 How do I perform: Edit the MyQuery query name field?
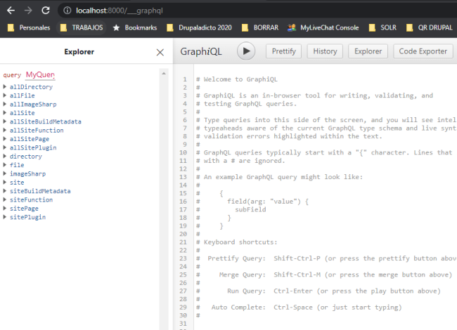(40, 75)
